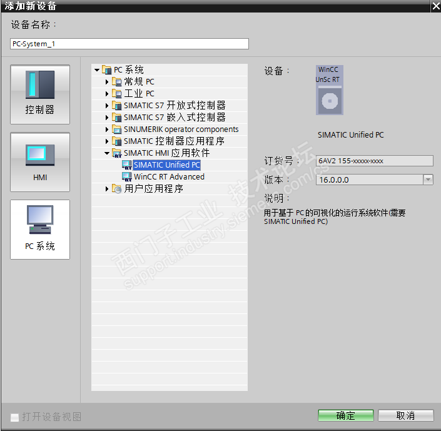This screenshot has width=441, height=431.
Task: Select the 控制器 controller category button
Action: tap(40, 94)
